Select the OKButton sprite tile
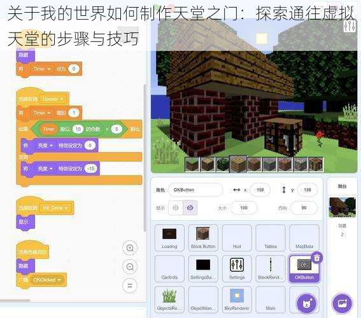 click(304, 268)
